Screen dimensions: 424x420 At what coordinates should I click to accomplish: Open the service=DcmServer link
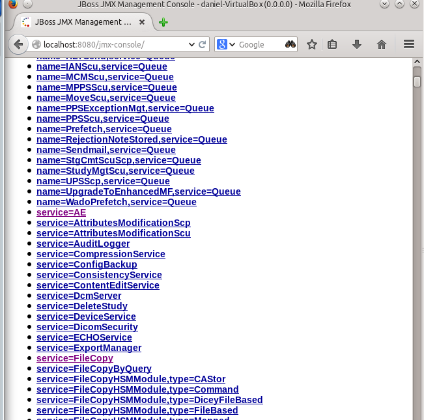coord(79,296)
